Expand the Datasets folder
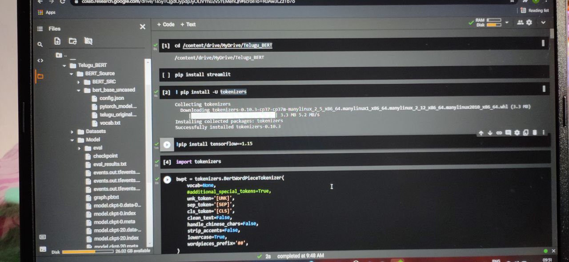 tap(72, 131)
